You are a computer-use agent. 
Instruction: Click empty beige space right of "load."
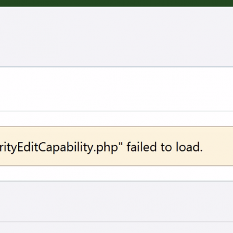217,147
